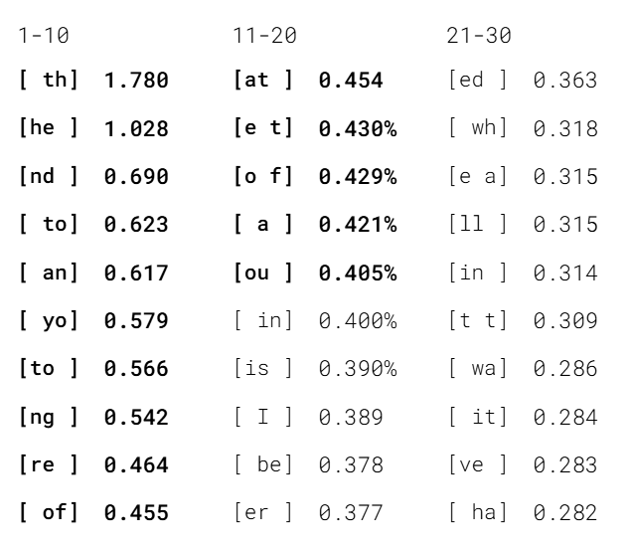
Task: Click the "[nd ]" trigram label
Action: 50,177
